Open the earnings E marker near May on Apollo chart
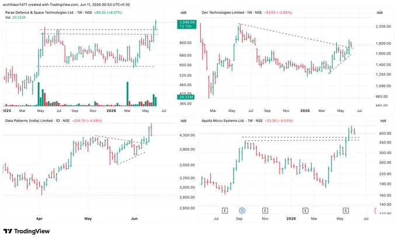Viewport: 397px width, 240px height. click(346, 210)
